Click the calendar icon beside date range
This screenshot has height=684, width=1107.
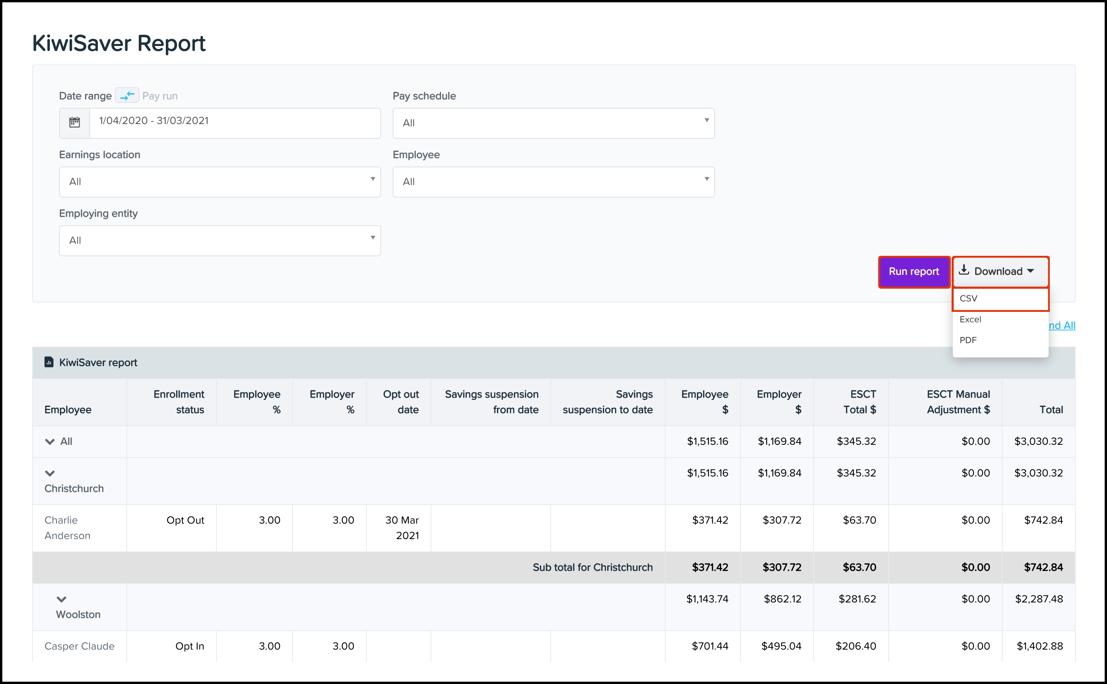point(74,122)
